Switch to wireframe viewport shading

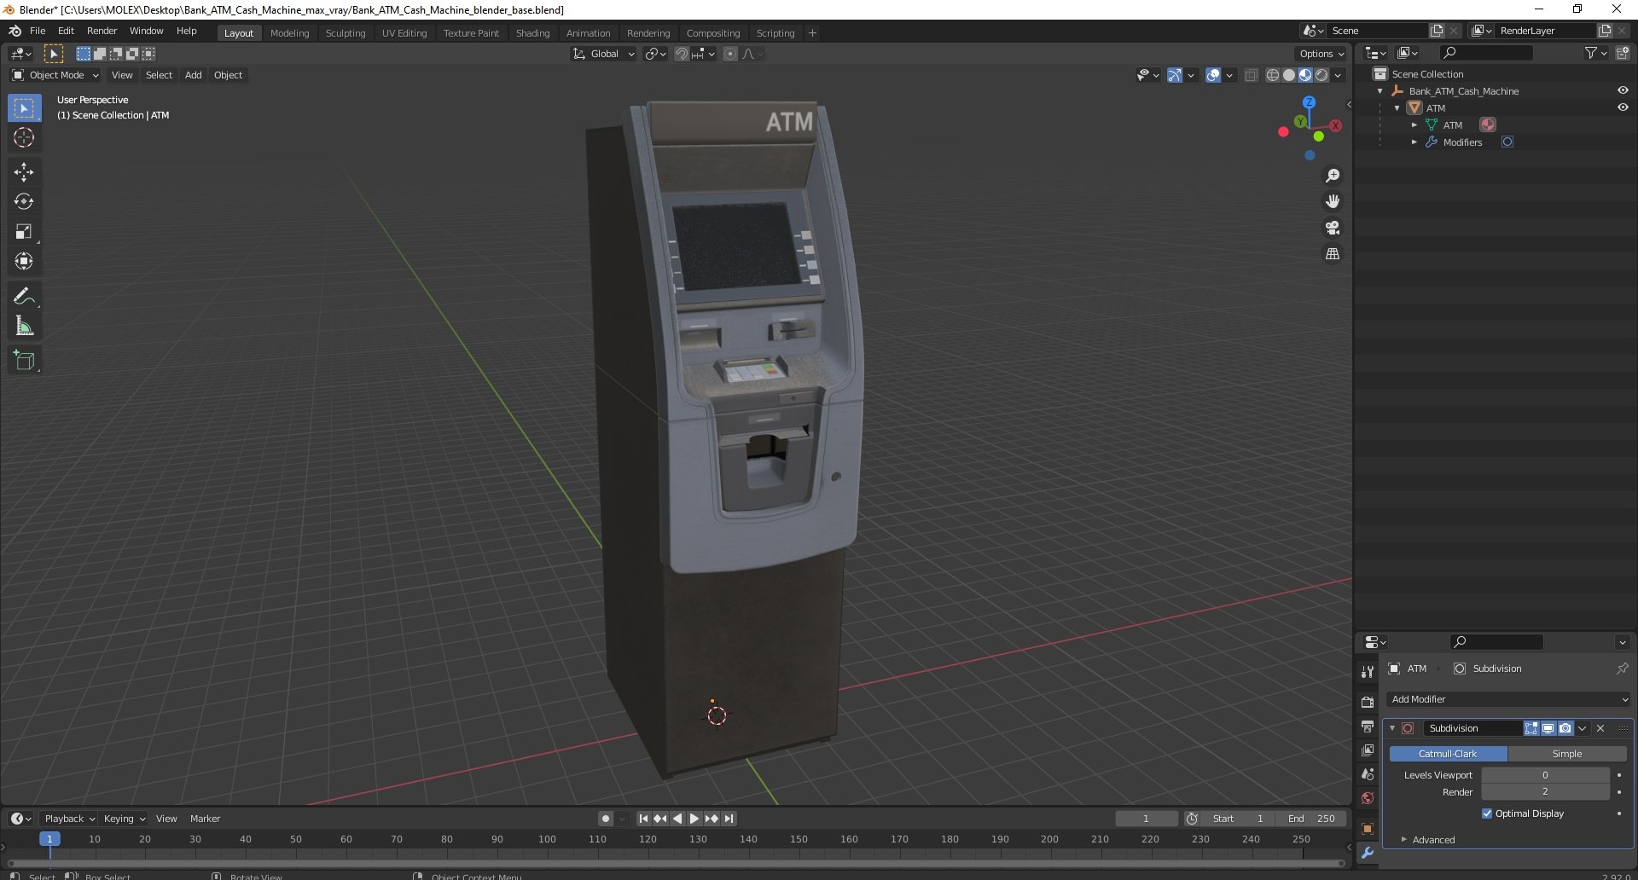[x=1272, y=75]
